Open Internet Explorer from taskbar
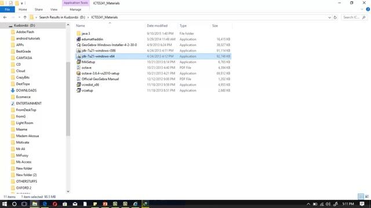 pos(135,204)
